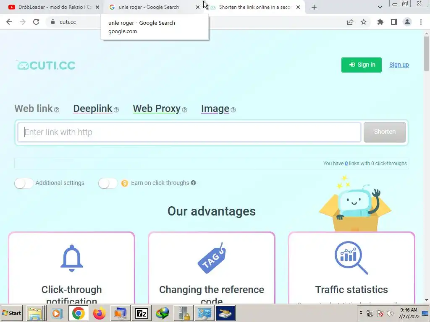430x322 pixels.
Task: Click the bell Click-through notification icon
Action: click(x=71, y=258)
